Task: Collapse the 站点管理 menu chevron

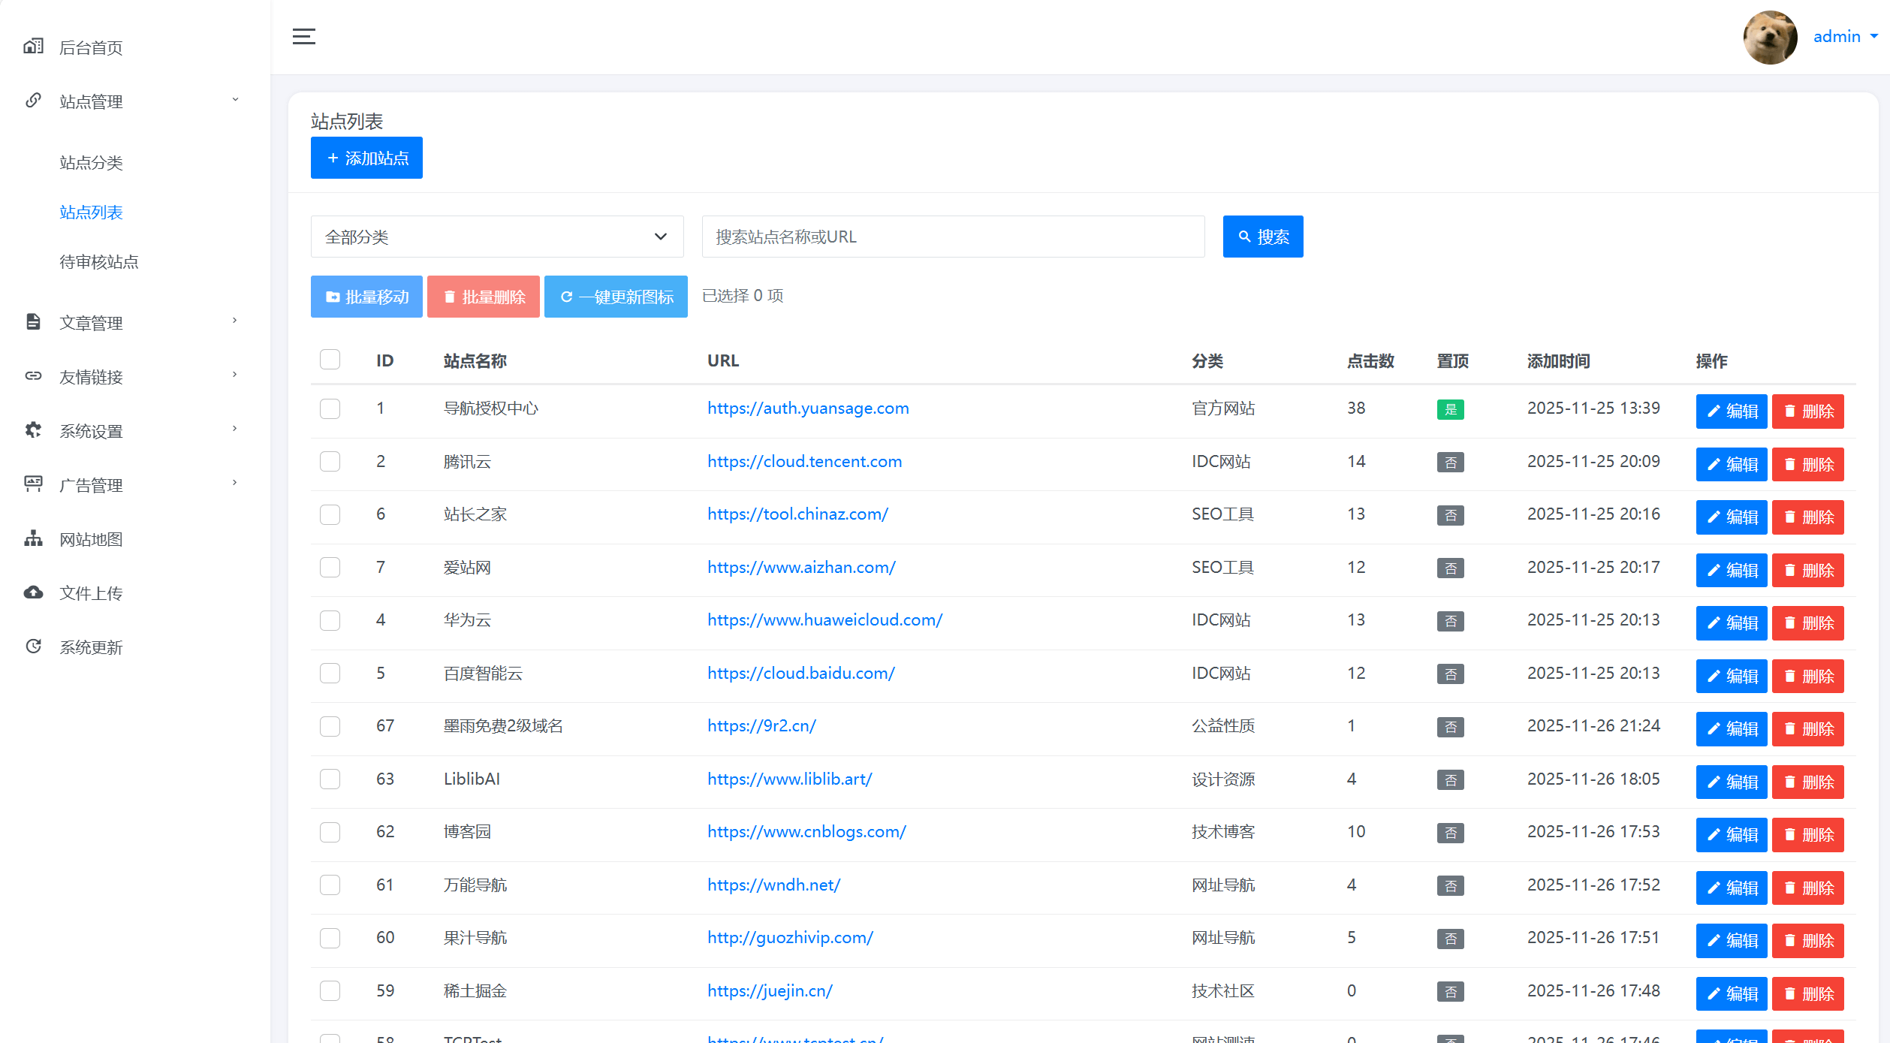Action: point(234,99)
